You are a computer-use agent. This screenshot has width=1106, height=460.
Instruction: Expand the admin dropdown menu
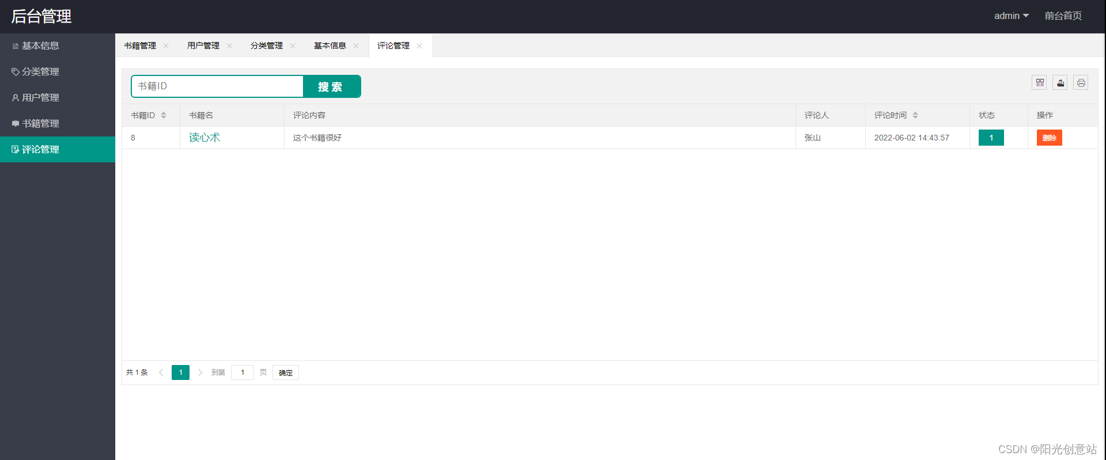(x=1012, y=16)
